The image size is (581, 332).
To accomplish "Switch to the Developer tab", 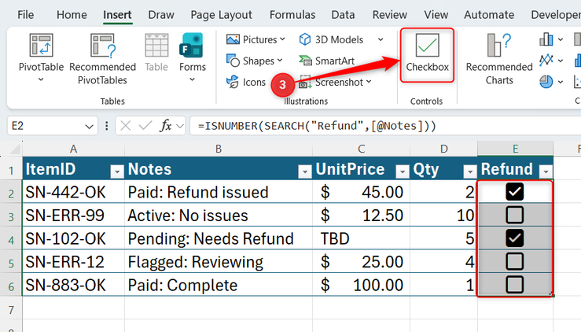I will (556, 15).
